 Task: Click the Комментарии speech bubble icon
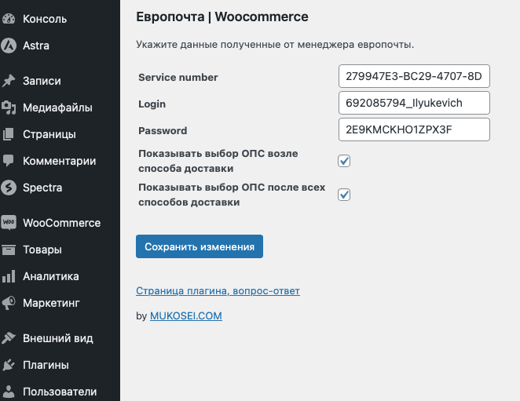pos(9,161)
